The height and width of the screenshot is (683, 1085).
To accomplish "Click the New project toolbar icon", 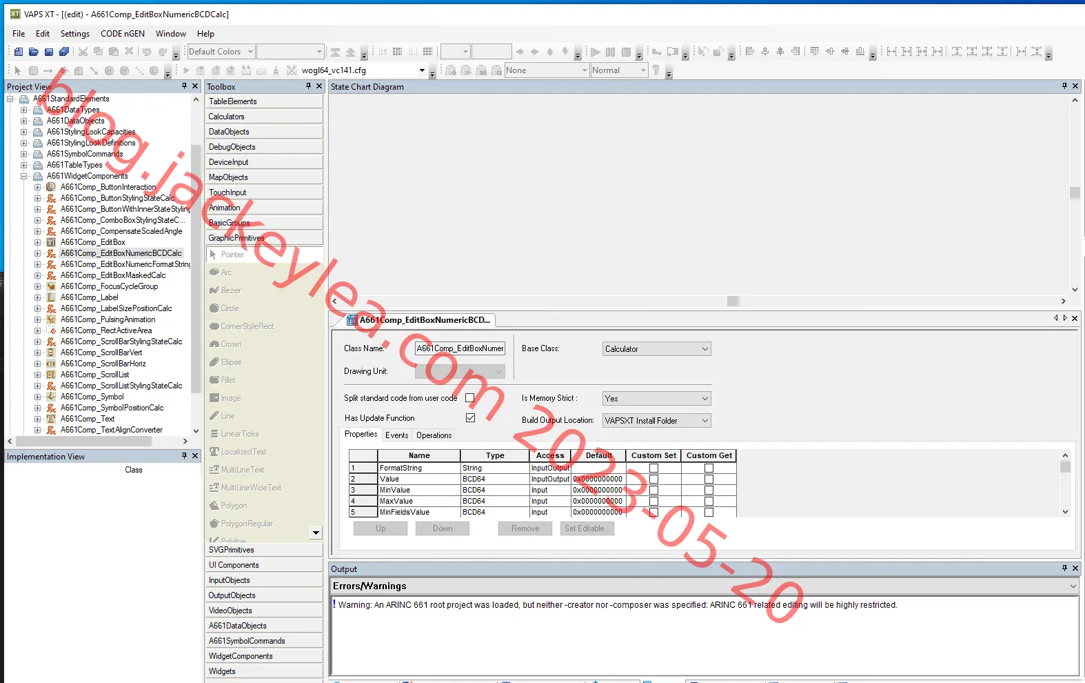I will tap(19, 52).
